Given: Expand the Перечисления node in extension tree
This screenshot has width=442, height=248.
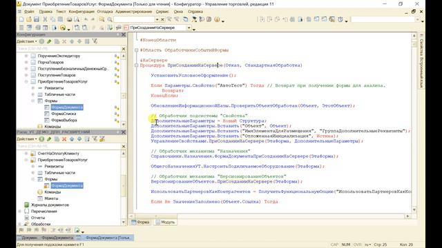Looking at the screenshot, I should coord(20,211).
